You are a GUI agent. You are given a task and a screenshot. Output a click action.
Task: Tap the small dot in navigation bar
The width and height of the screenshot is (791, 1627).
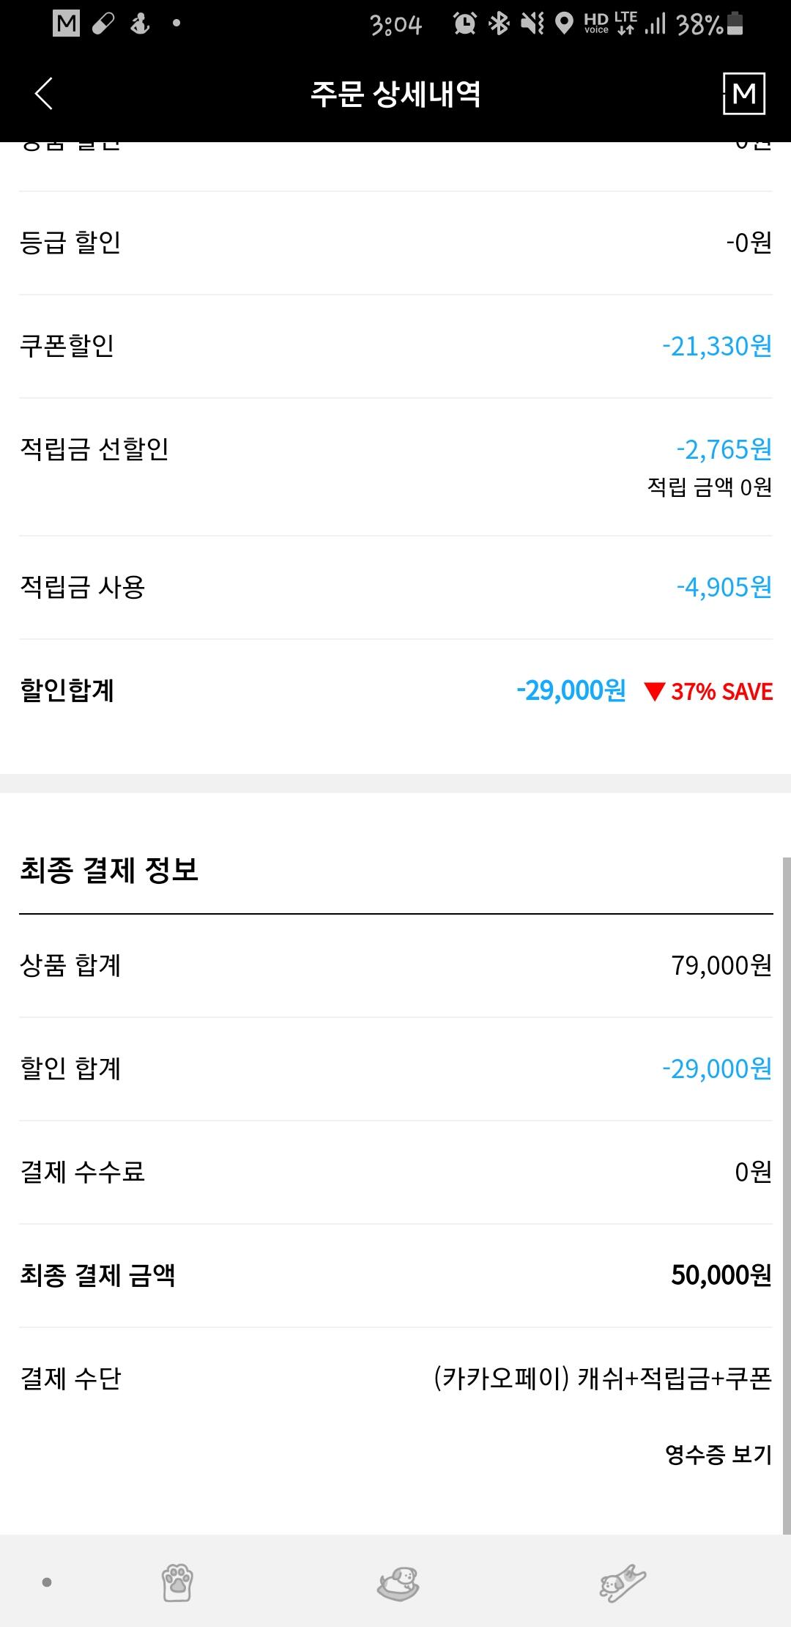(47, 1582)
